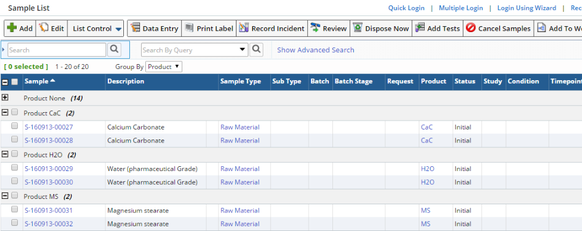Expand the Product None group
The image size is (582, 231).
point(5,98)
